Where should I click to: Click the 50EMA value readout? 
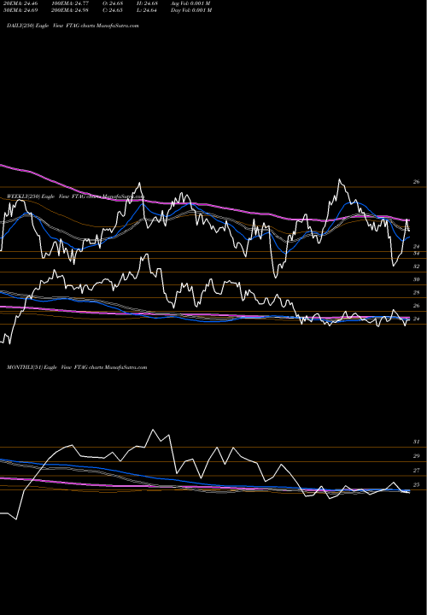[x=20, y=10]
